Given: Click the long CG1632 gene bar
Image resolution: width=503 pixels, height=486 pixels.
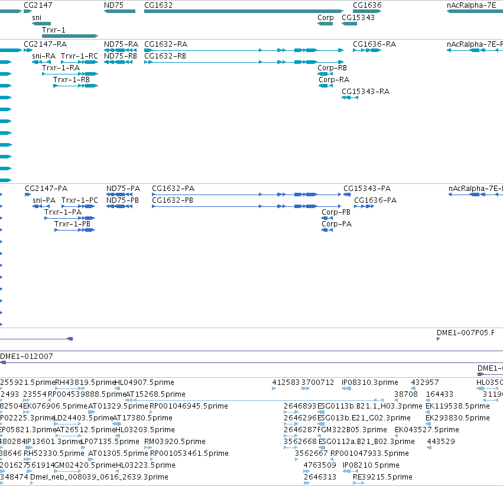Looking at the screenshot, I should [244, 11].
